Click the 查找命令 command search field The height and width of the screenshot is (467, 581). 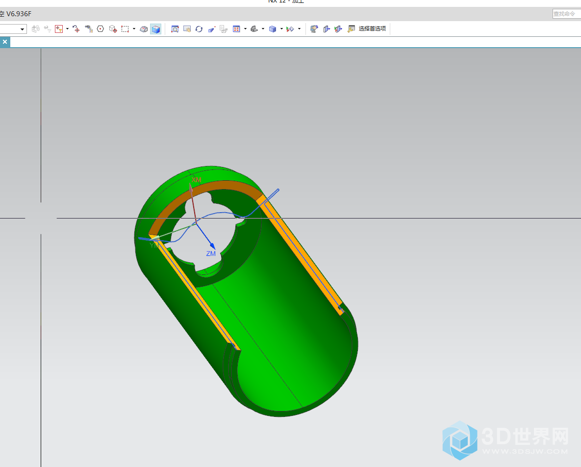(566, 14)
